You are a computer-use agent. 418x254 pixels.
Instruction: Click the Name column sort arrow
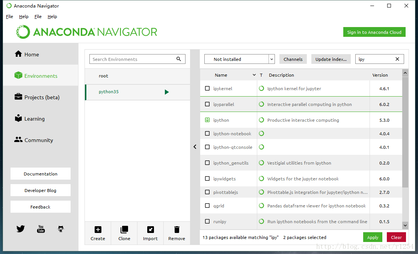pyautogui.click(x=254, y=75)
